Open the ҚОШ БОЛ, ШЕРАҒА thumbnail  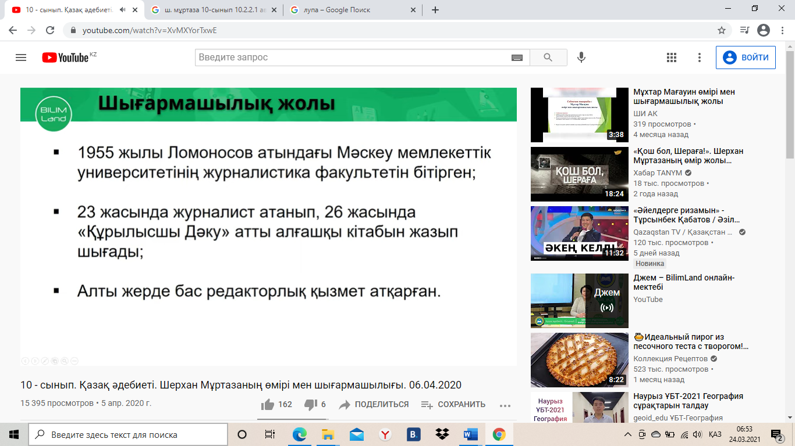(x=580, y=174)
